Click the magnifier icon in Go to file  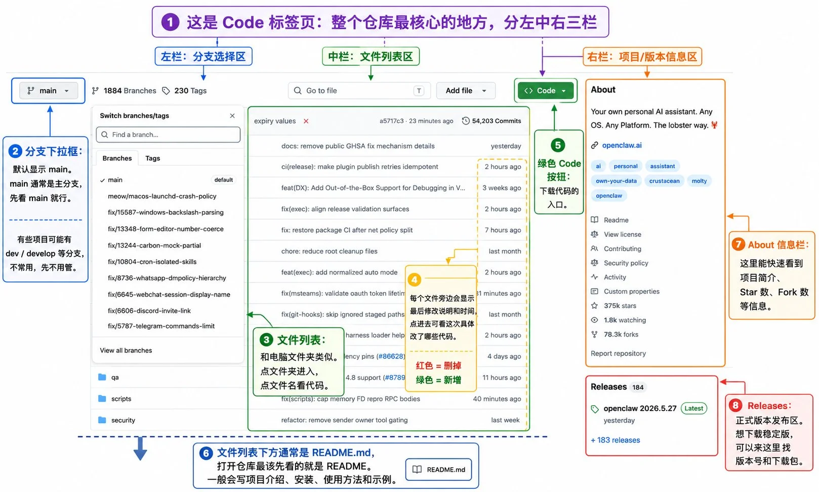click(298, 91)
